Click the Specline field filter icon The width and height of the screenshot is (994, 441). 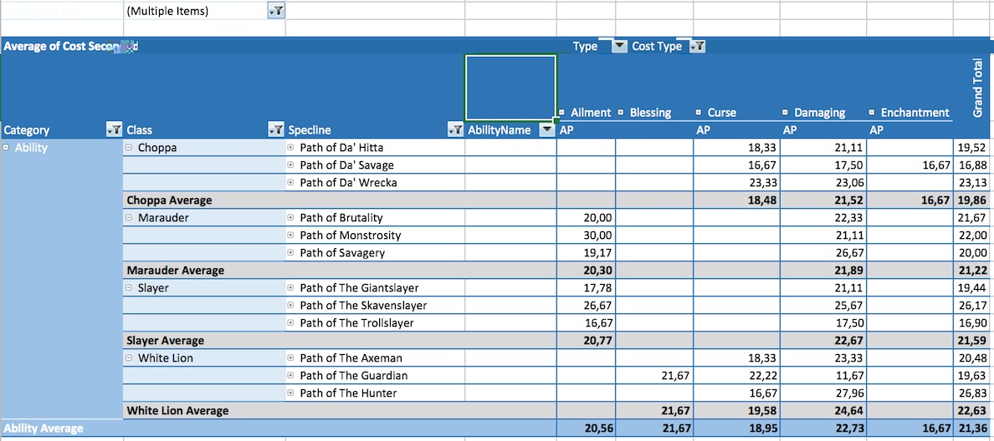[455, 129]
